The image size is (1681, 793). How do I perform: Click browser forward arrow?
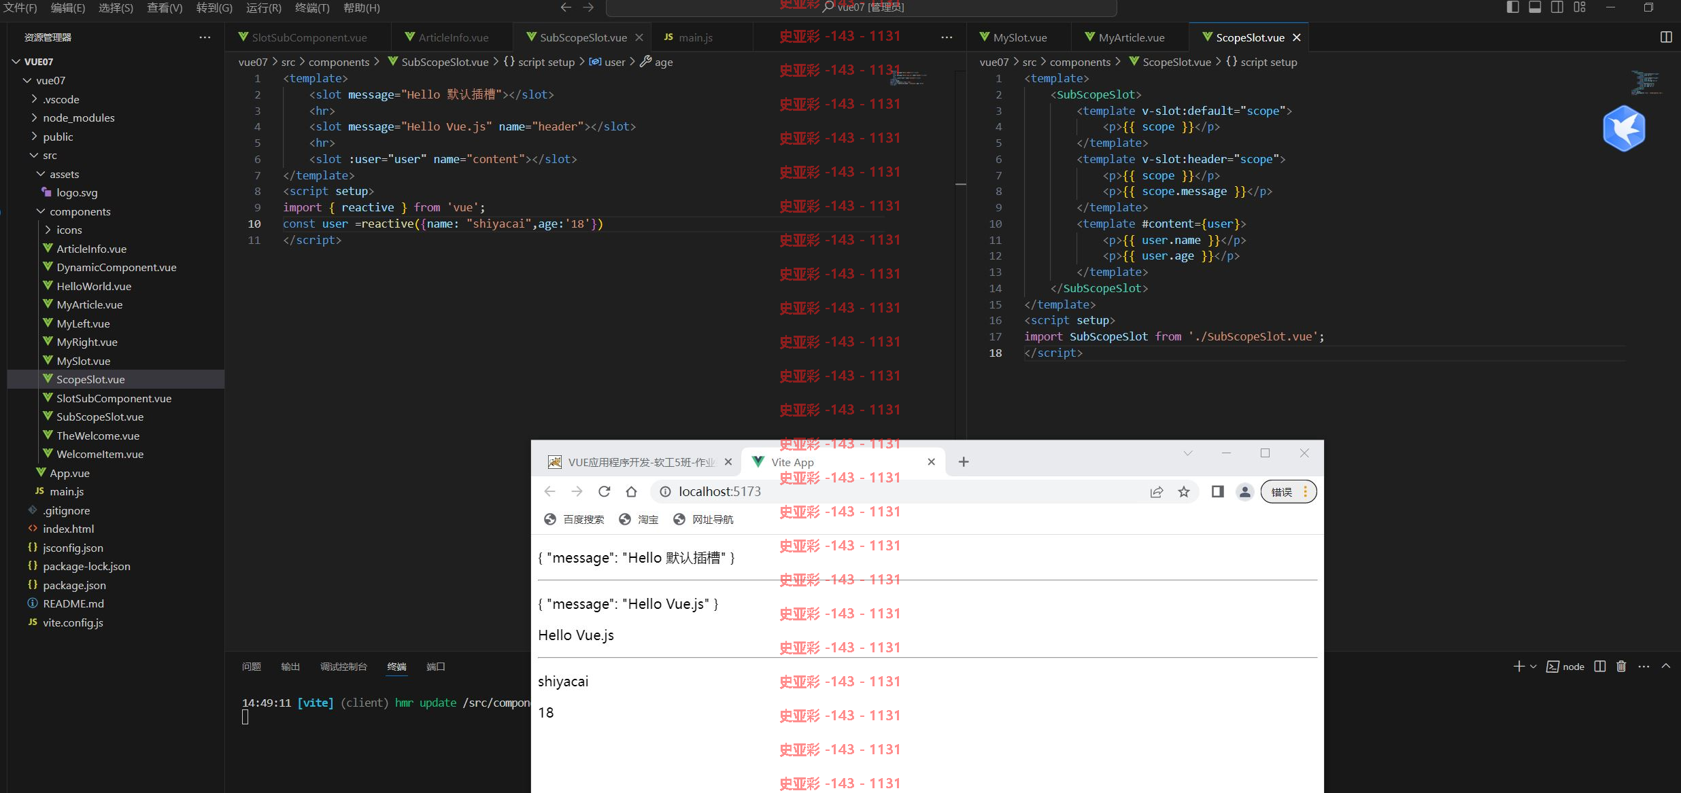577,491
